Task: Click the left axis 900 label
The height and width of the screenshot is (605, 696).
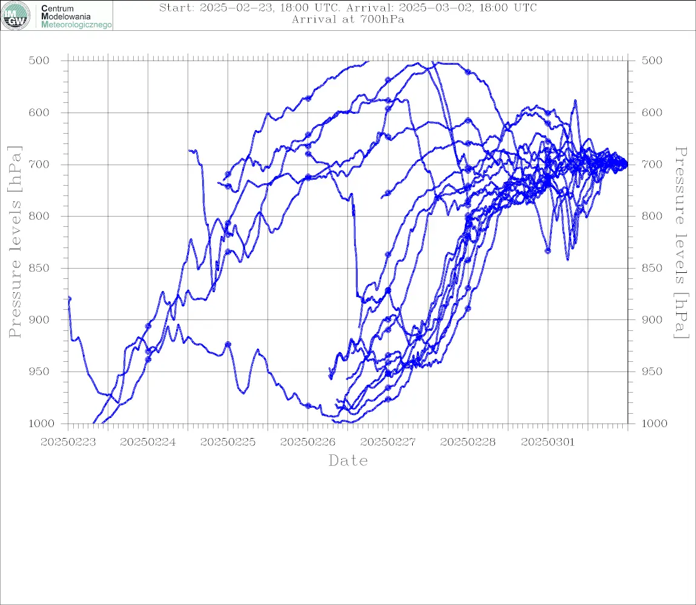Action: click(x=39, y=319)
